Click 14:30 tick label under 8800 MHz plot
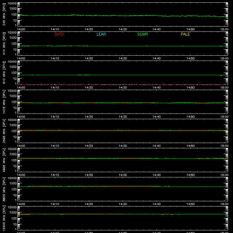Viewport: 233px width, 233px height. click(x=123, y=204)
